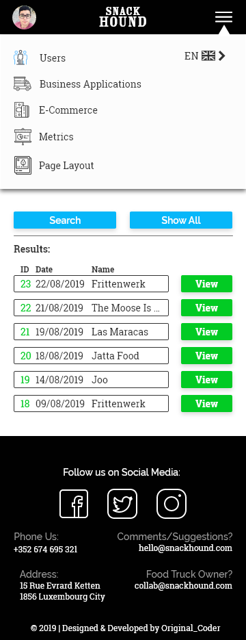Click the user profile avatar photo
Image resolution: width=246 pixels, height=640 pixels.
click(x=24, y=18)
